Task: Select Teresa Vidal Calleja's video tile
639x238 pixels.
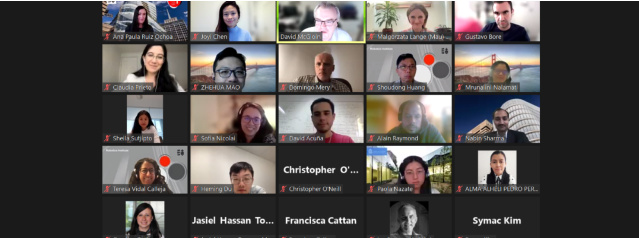Action: coord(145,170)
